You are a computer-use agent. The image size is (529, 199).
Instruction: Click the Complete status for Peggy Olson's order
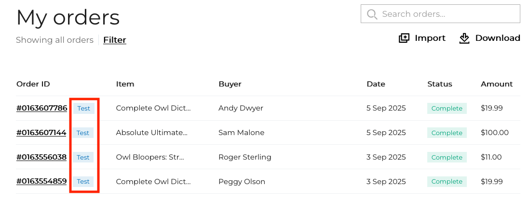447,182
